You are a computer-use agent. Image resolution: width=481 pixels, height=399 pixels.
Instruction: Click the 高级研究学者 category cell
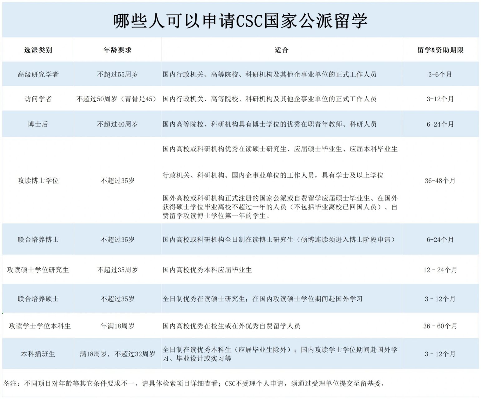[x=38, y=74]
